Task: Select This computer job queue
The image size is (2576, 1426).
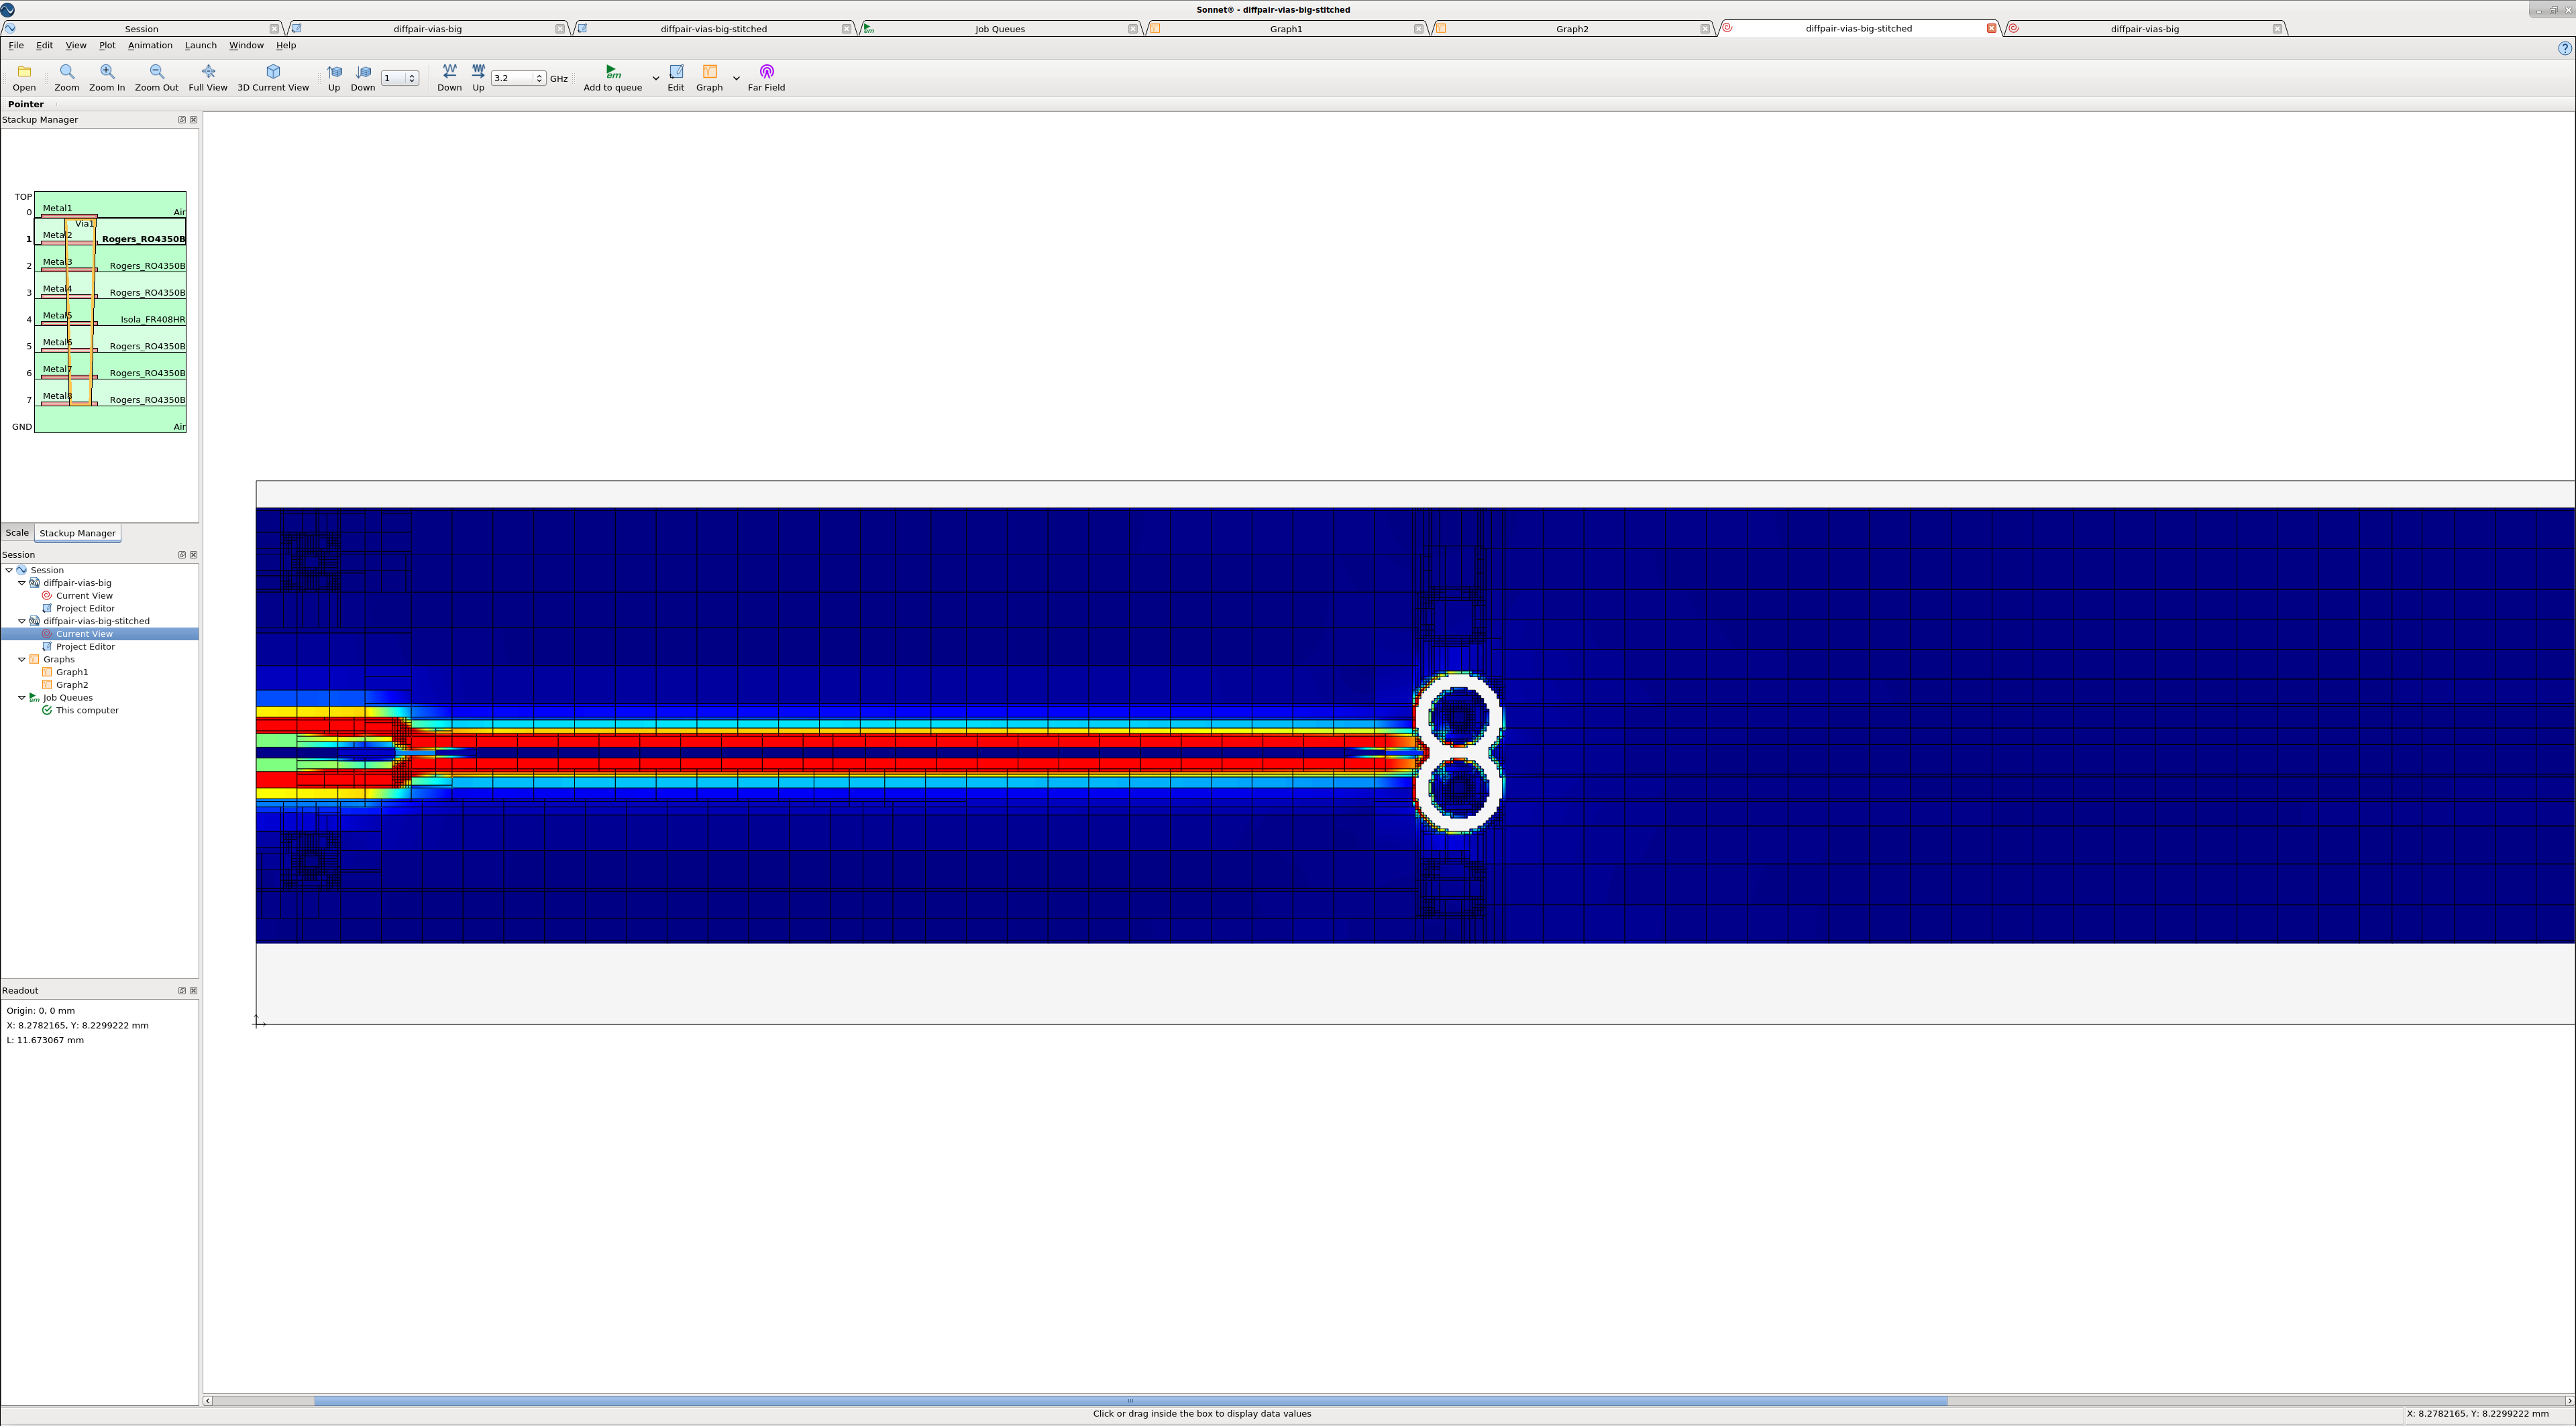Action: tap(87, 711)
